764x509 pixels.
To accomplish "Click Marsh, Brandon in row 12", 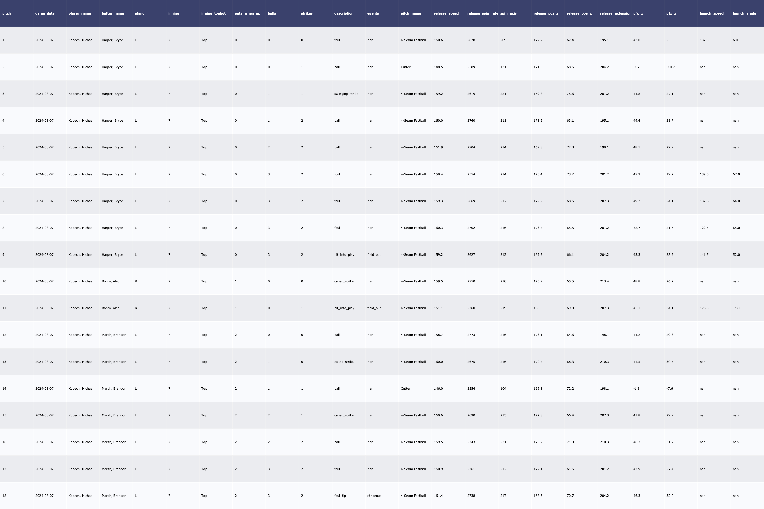I will [114, 335].
